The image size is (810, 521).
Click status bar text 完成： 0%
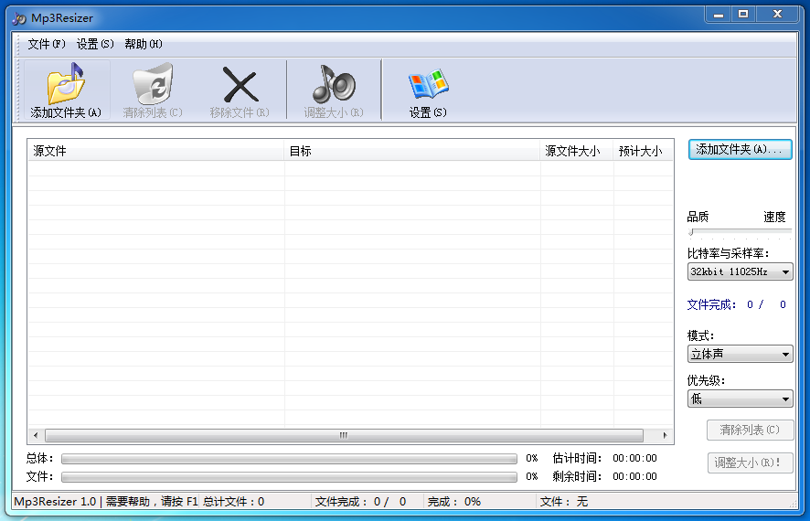coord(454,502)
